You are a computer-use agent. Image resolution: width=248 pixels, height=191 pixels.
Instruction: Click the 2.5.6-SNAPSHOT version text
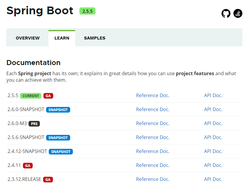(x=26, y=137)
